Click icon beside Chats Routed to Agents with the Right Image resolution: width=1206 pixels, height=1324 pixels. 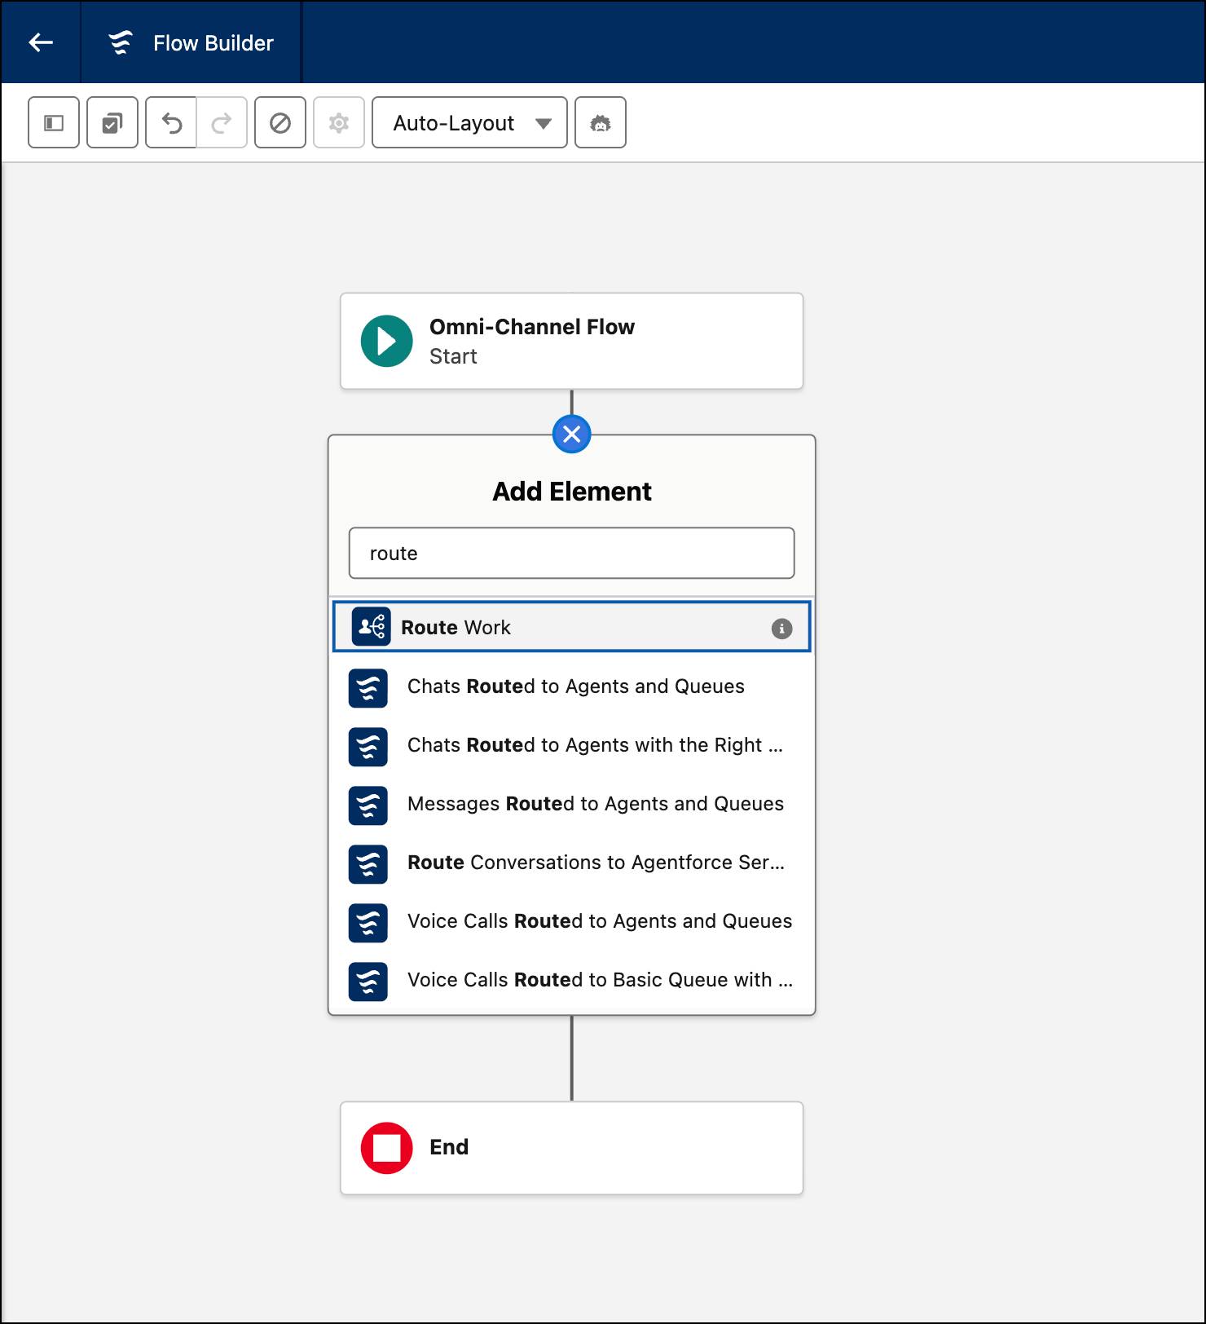(368, 747)
